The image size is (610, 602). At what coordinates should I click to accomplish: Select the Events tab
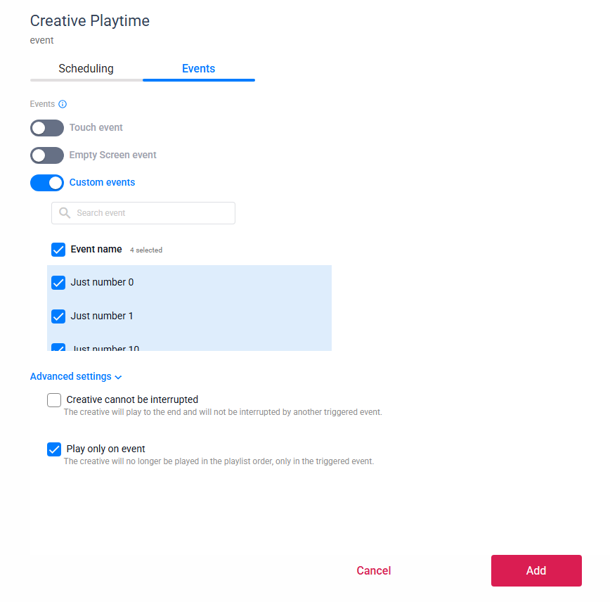(x=198, y=69)
